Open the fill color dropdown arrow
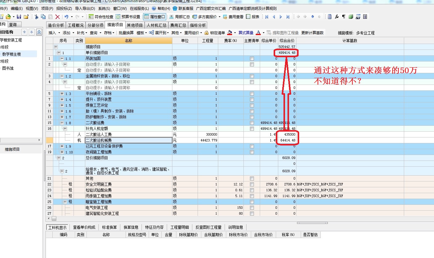The width and height of the screenshot is (434, 258). pos(235,33)
